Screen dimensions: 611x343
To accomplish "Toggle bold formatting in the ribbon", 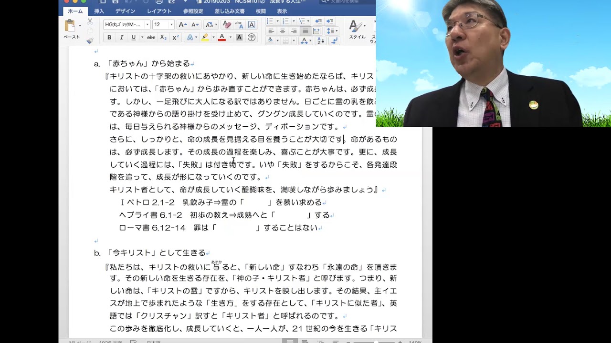I will [109, 37].
